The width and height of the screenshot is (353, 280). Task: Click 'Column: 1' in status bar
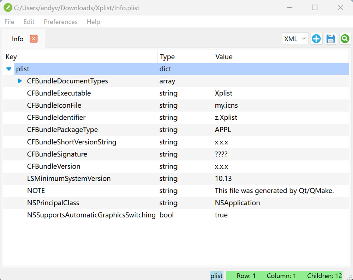[x=281, y=276]
